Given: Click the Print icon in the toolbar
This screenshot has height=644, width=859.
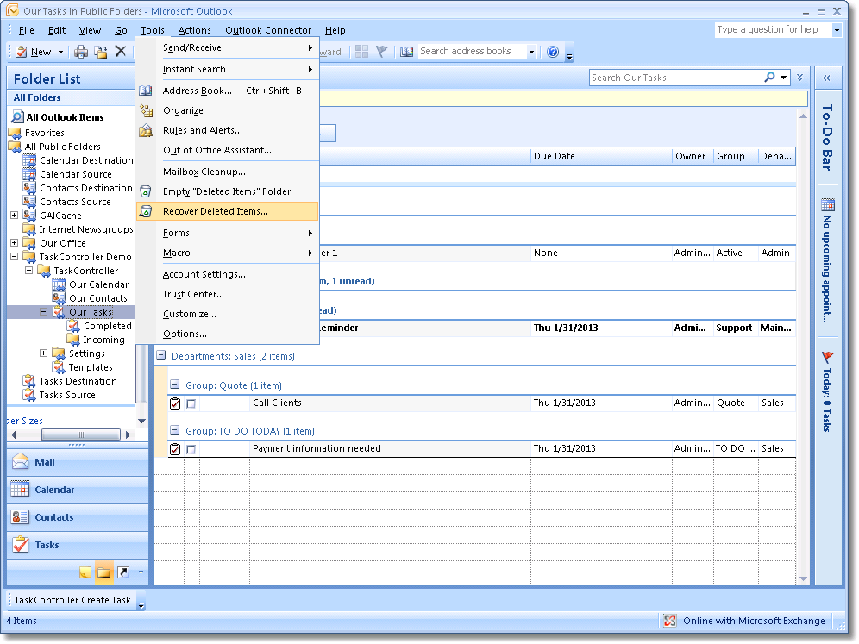Looking at the screenshot, I should coord(81,52).
